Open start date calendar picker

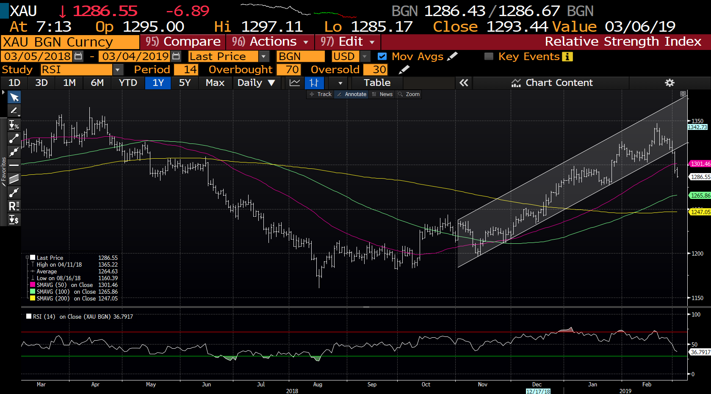(78, 56)
